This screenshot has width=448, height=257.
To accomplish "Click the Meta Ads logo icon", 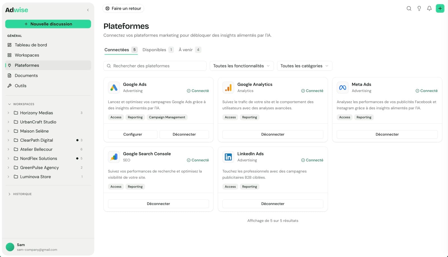I will pyautogui.click(x=342, y=88).
